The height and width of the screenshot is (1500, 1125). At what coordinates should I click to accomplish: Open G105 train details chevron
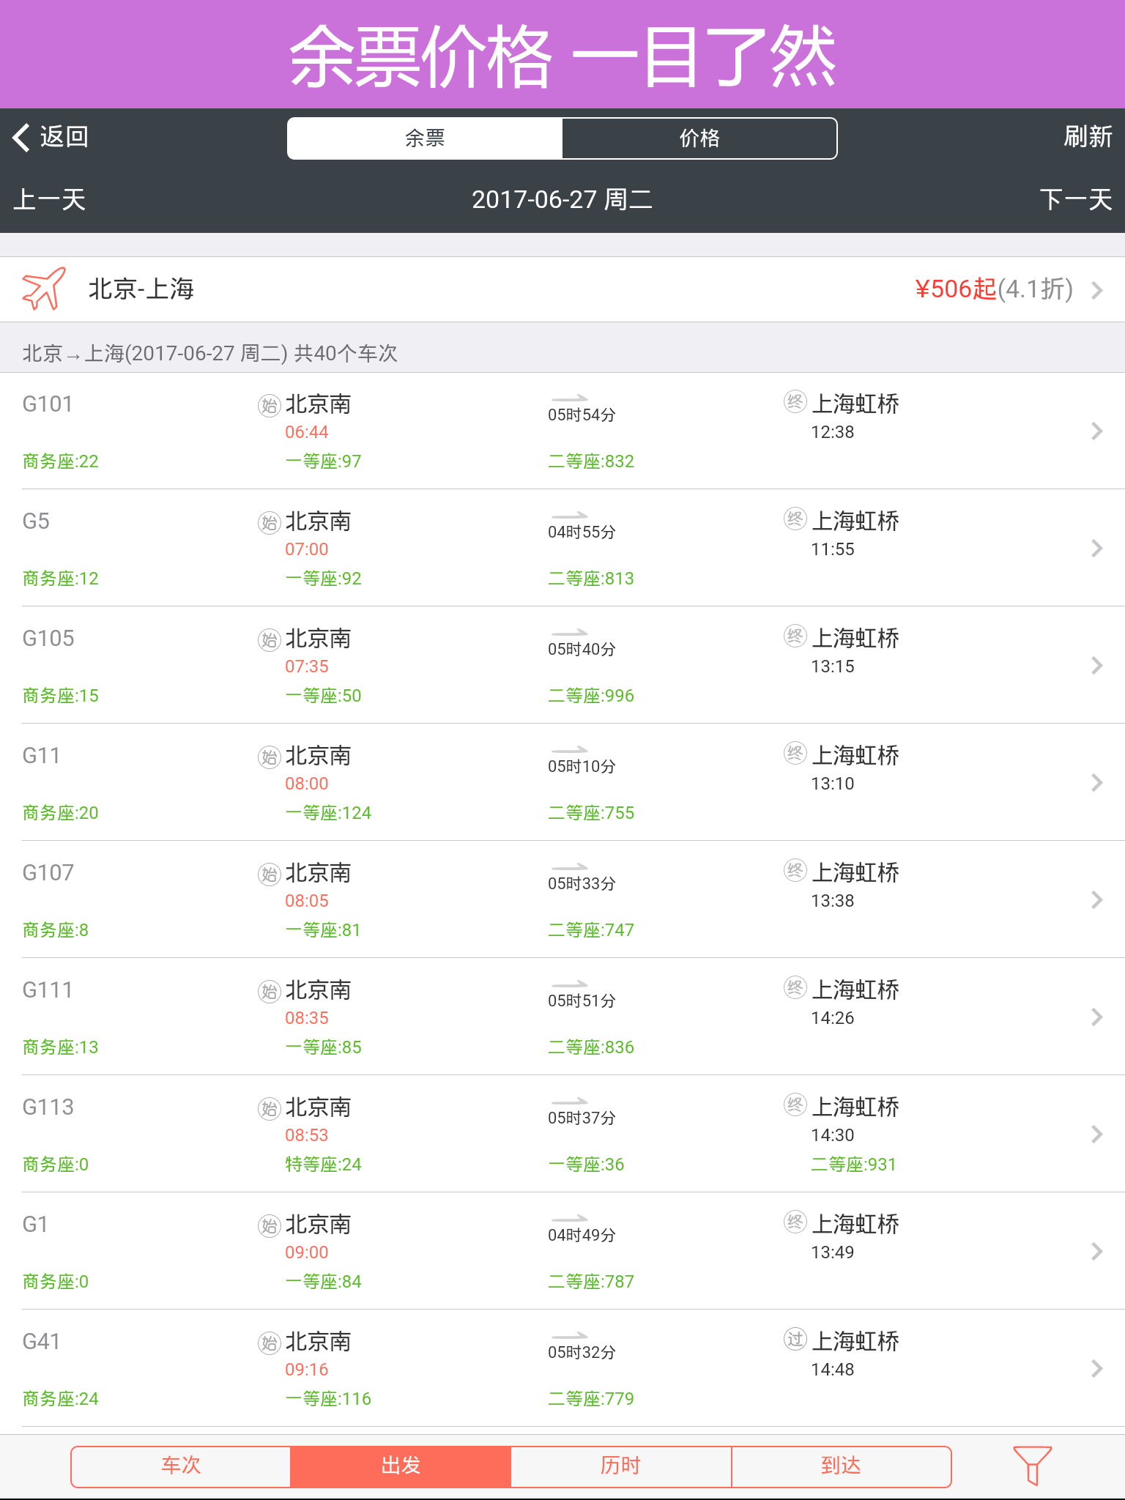[x=1096, y=665]
